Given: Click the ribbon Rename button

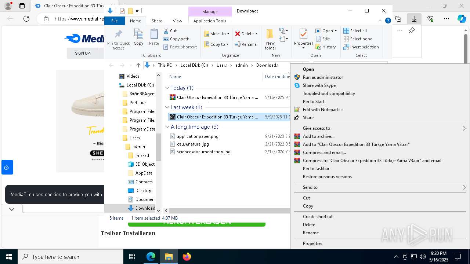Looking at the screenshot, I should 246,44.
